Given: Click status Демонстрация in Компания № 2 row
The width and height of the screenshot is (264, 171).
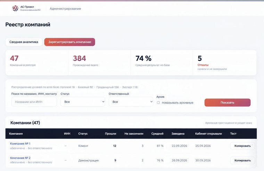Looking at the screenshot, I should [x=88, y=160].
